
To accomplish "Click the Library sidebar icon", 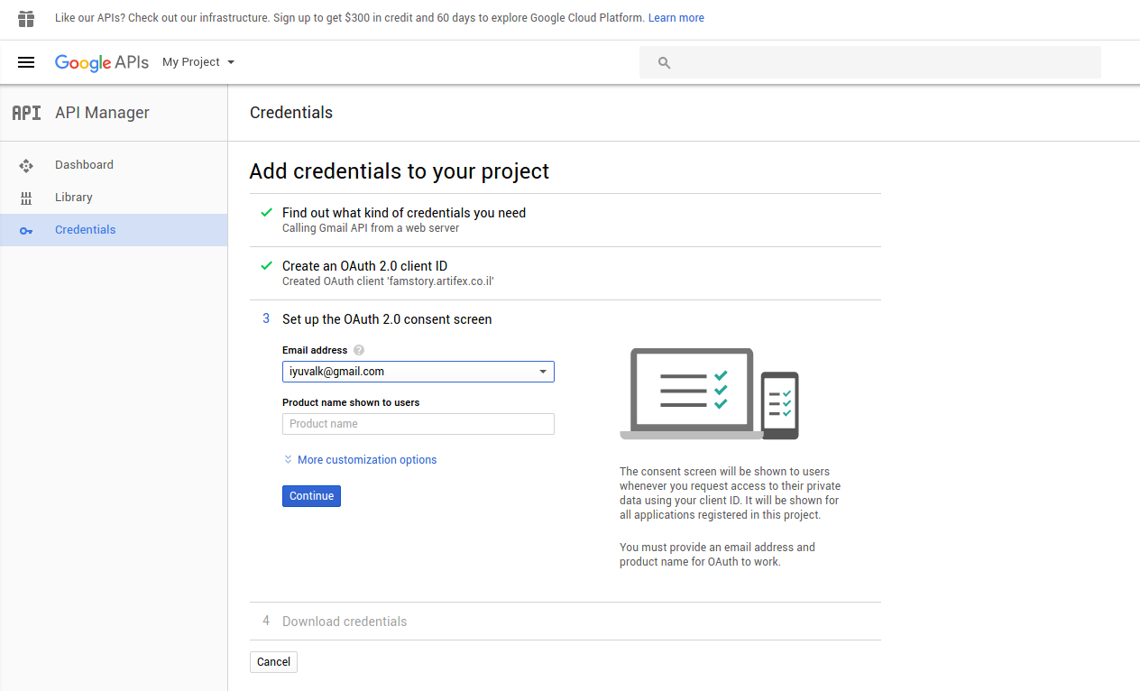I will tap(26, 198).
